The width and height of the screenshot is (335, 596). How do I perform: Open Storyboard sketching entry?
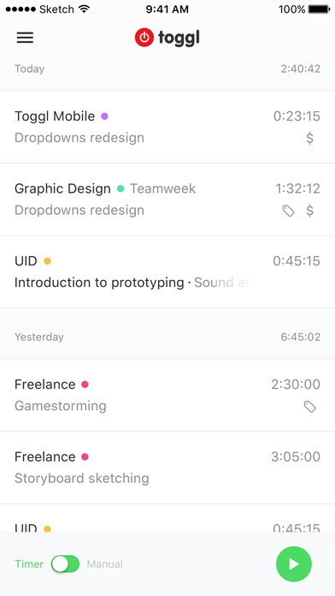(x=167, y=468)
